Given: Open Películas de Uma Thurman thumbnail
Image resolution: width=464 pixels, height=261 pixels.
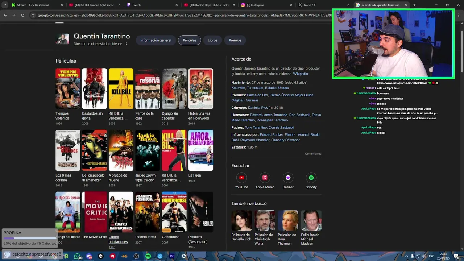Looking at the screenshot, I should click(288, 220).
